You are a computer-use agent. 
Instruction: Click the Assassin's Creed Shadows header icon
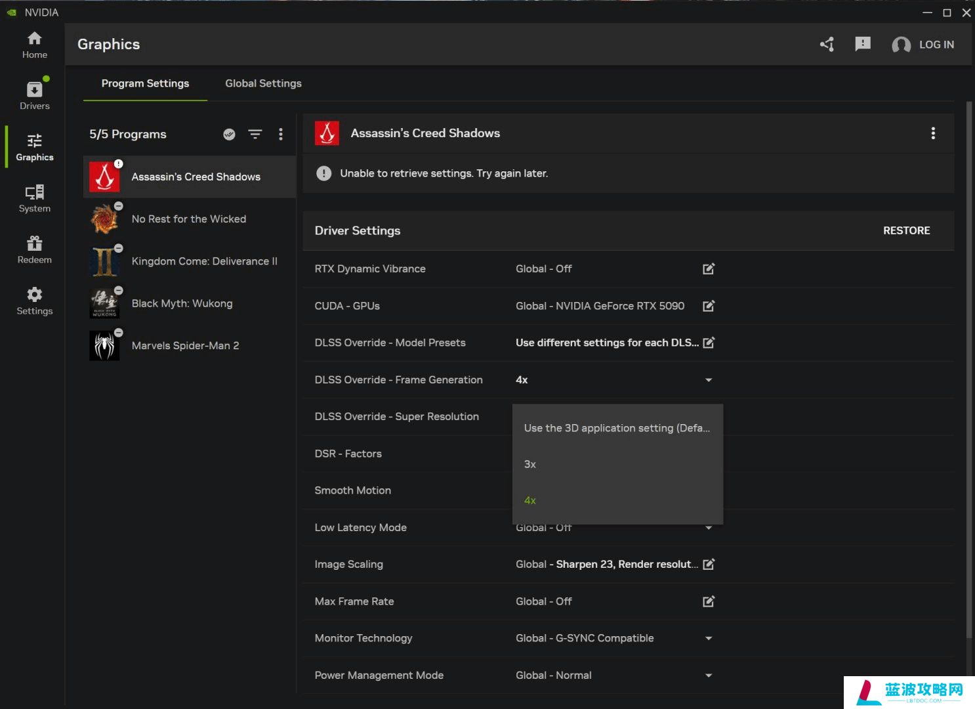pyautogui.click(x=327, y=133)
